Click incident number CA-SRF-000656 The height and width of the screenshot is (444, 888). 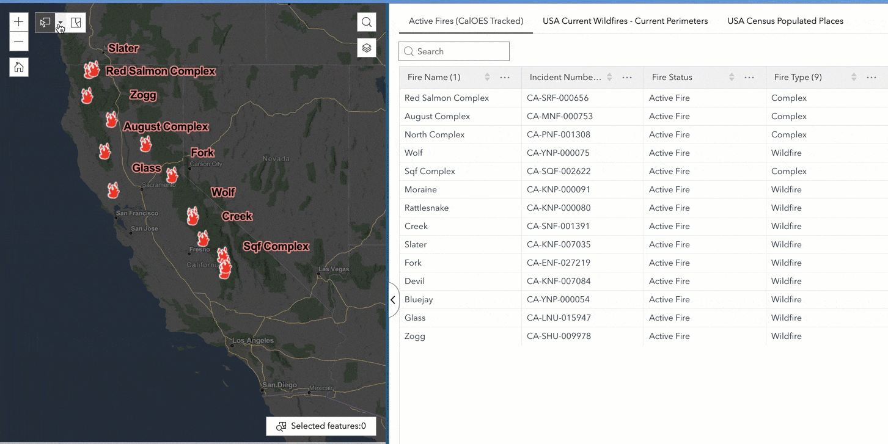(x=557, y=98)
